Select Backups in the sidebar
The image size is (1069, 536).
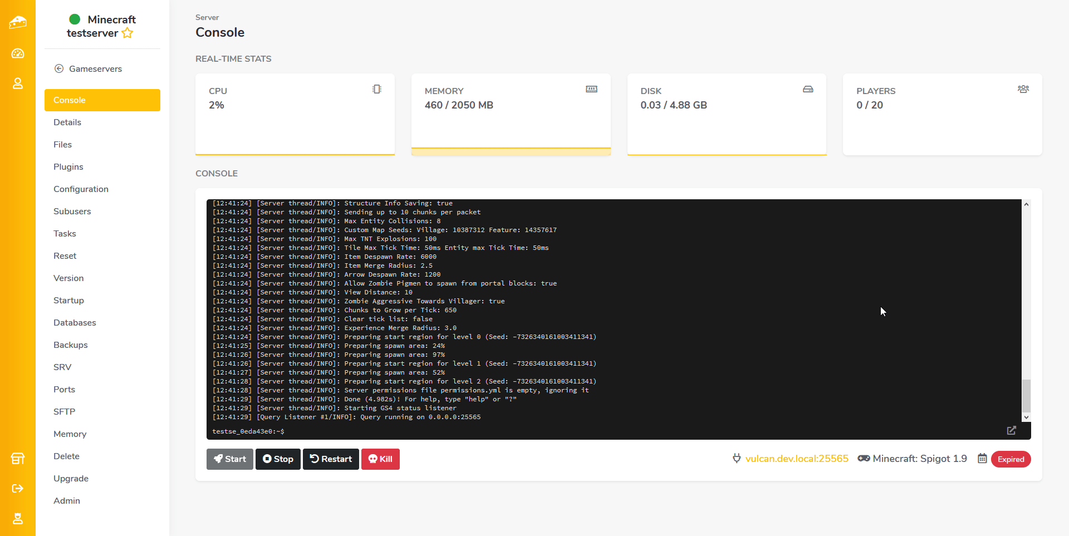pos(71,345)
